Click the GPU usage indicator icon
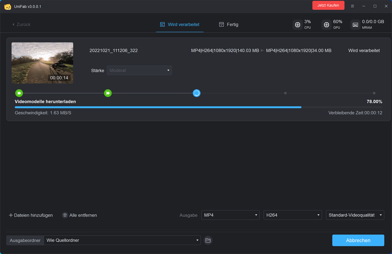The height and width of the screenshot is (254, 392). pos(326,24)
